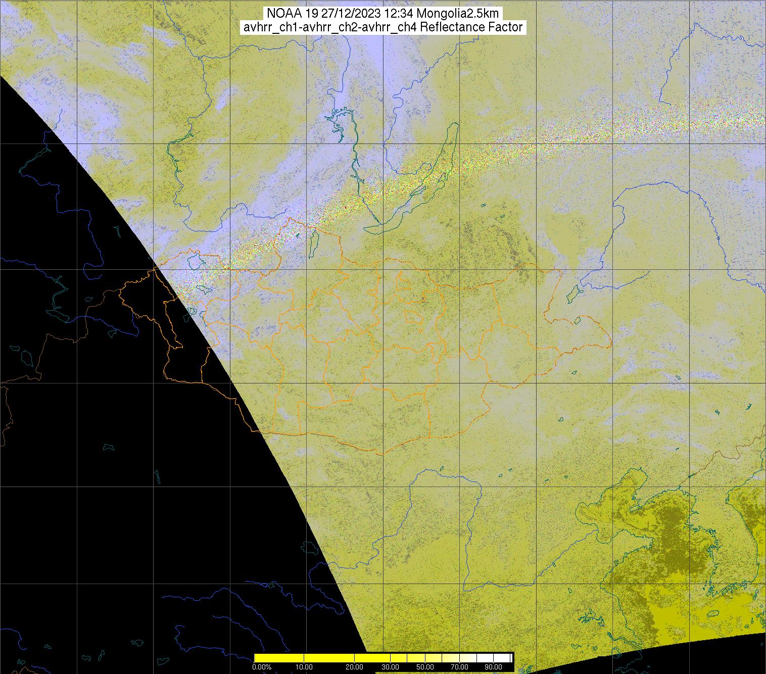The image size is (766, 674).
Task: Click the dark olive patch in lower right
Action: 672,536
